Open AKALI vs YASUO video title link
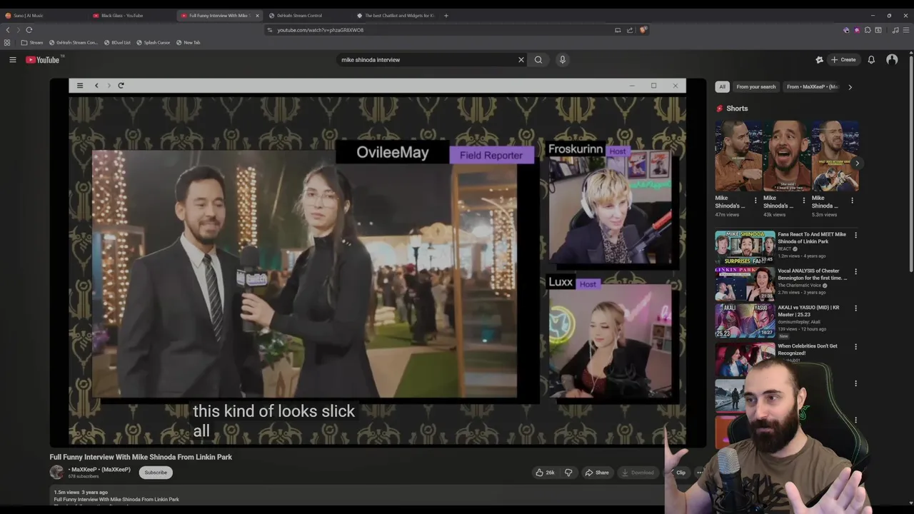Screen dimensions: 914x514 808,311
